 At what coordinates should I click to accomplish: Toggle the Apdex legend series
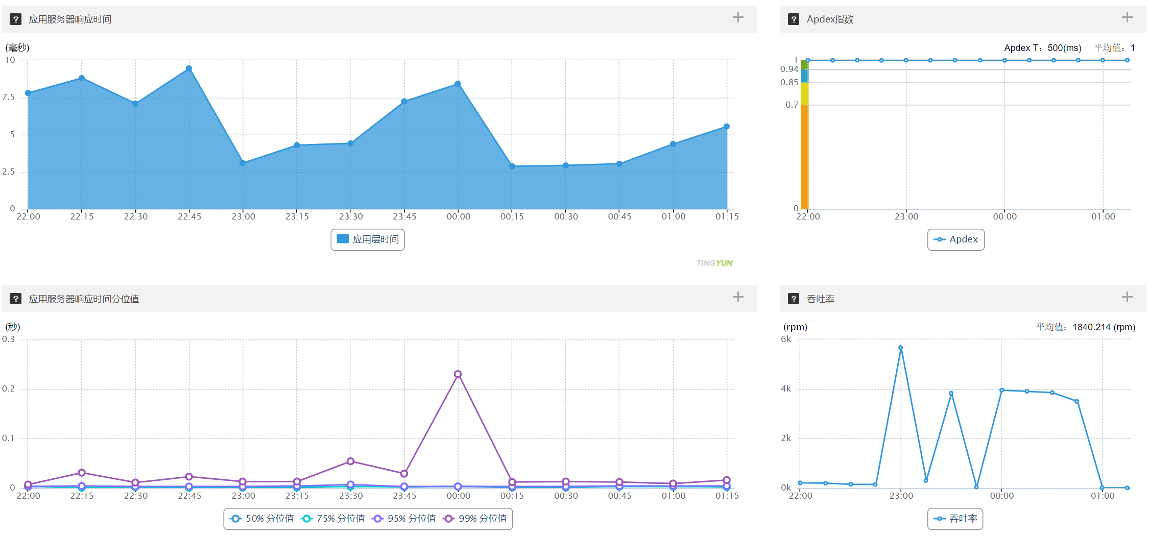(955, 239)
